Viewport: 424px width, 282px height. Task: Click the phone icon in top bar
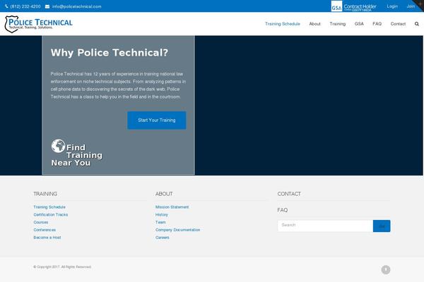(x=6, y=6)
